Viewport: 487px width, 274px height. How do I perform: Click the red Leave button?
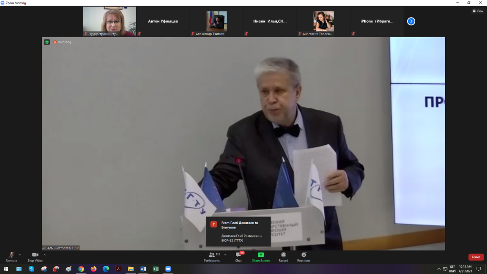point(476,257)
